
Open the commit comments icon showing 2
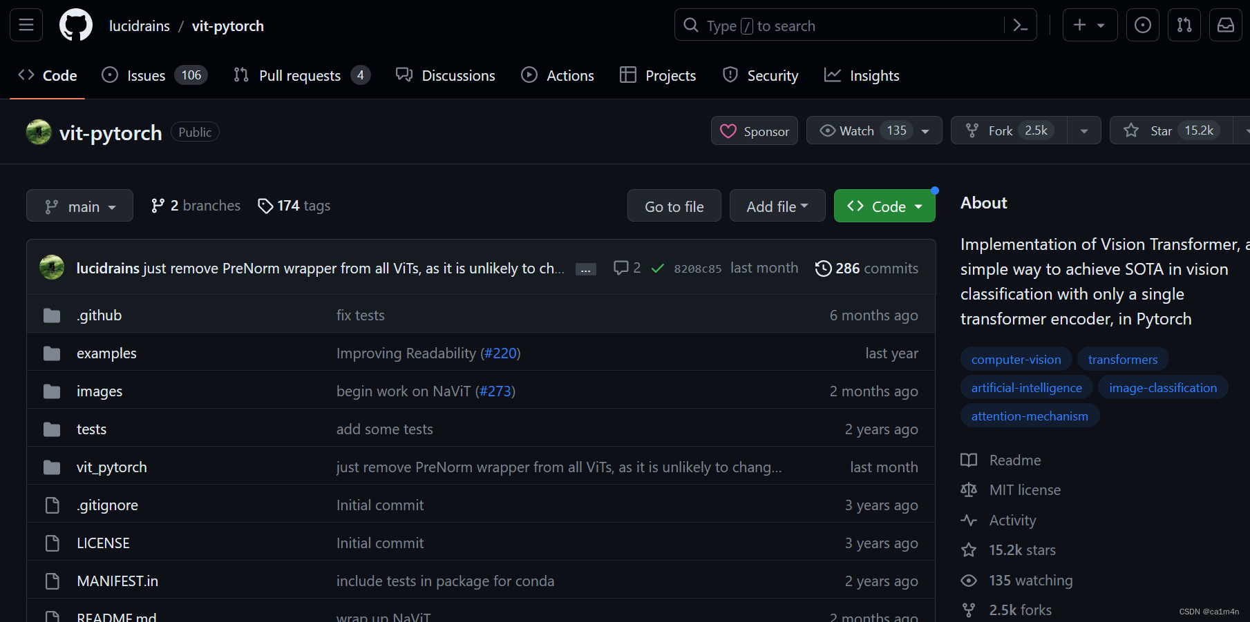tap(627, 268)
